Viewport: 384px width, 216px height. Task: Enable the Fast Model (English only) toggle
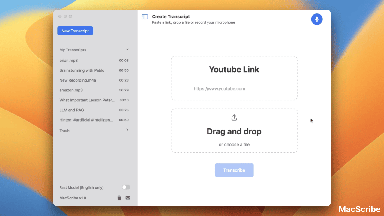[x=126, y=187]
